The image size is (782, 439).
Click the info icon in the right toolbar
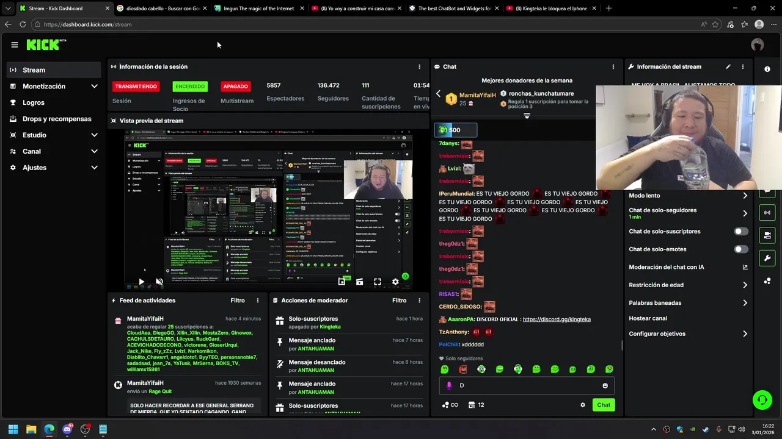pos(767,70)
